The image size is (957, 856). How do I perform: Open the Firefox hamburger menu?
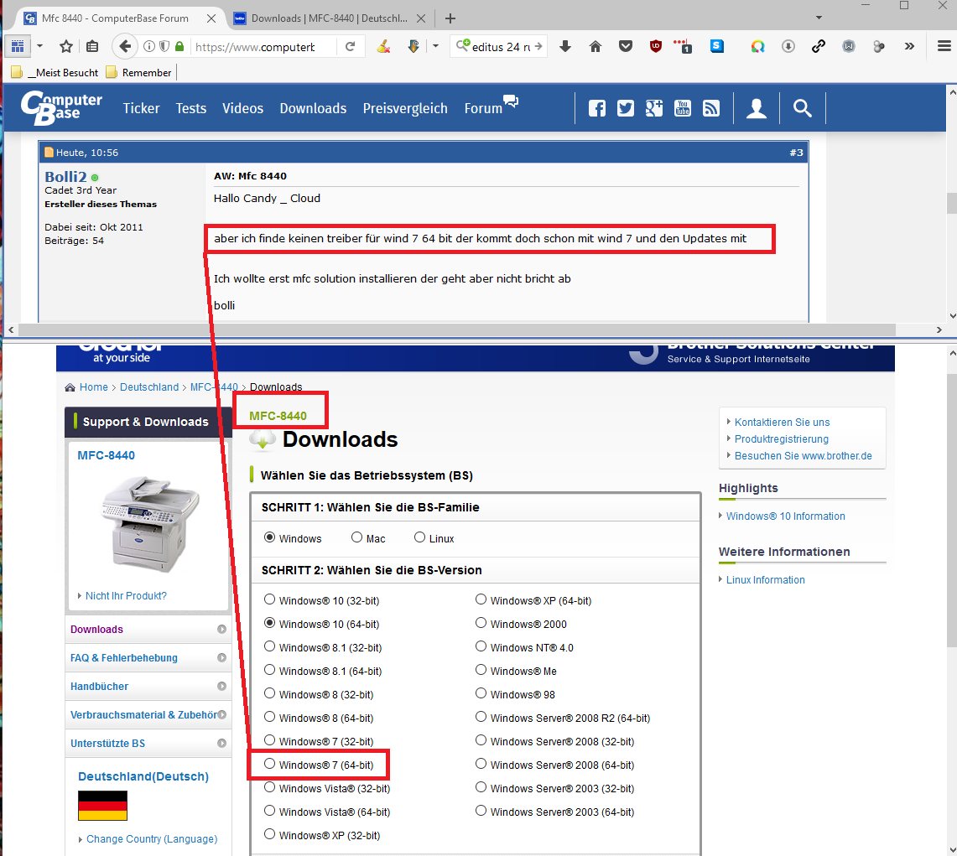pos(944,46)
